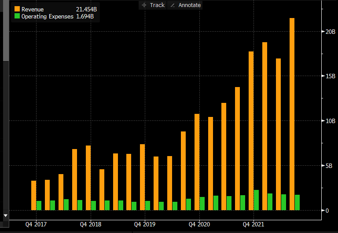The image size is (338, 233).
Task: Select the Operating Expenses legend label
Action: point(48,17)
